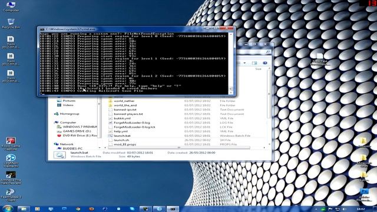
Task: Open the Recycle Bin desktop icon
Action: coord(11,24)
